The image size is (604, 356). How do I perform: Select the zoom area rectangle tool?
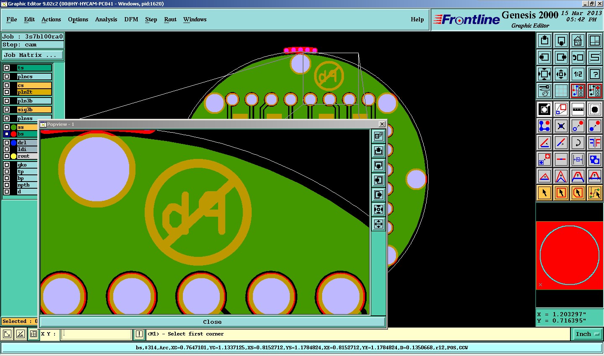point(561,109)
